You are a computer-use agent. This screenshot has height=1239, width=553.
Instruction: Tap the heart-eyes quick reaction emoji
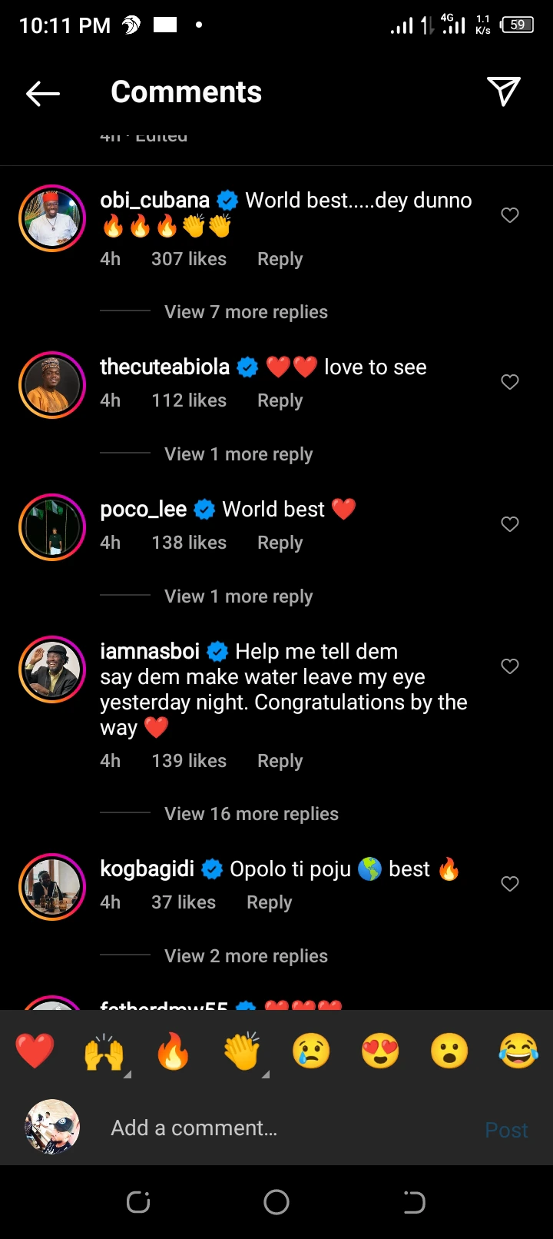pos(380,1051)
